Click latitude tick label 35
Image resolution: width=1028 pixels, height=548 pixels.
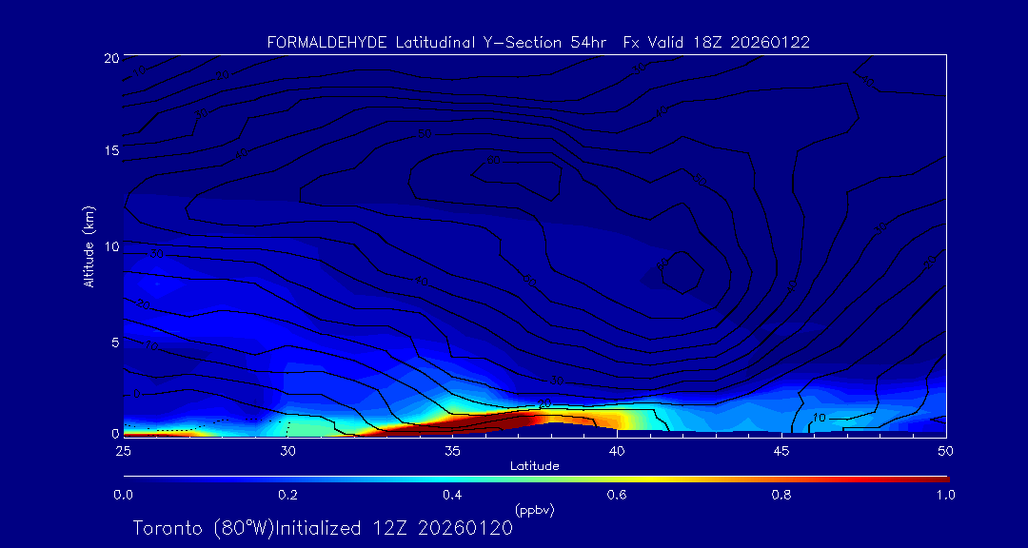pos(452,451)
